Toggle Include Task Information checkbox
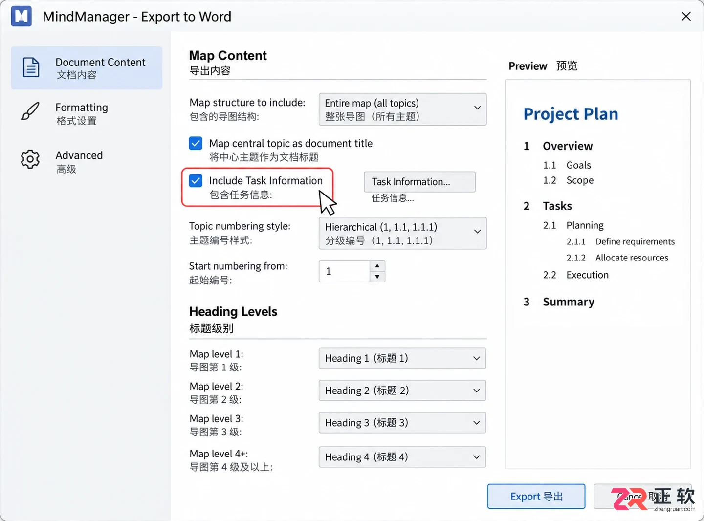 coord(196,181)
